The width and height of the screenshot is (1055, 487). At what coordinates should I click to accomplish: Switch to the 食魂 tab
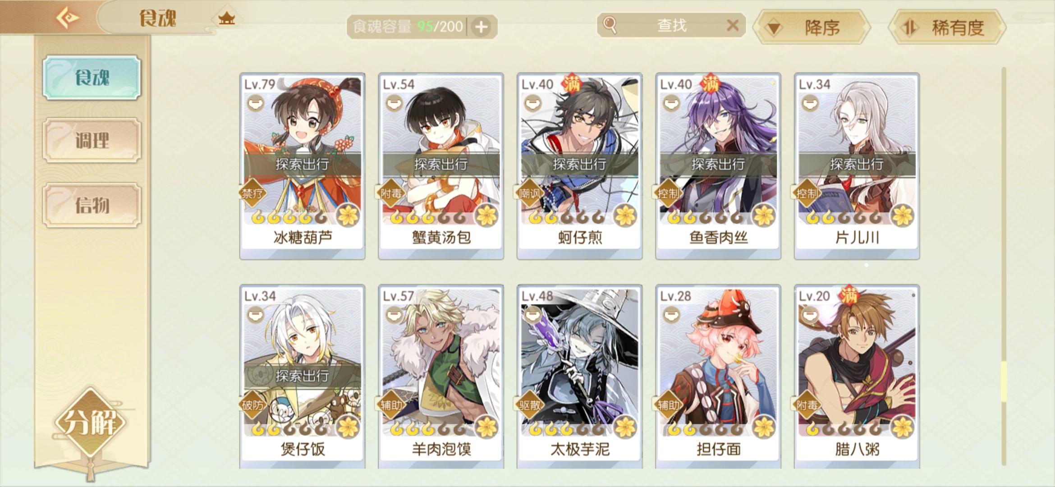point(92,78)
